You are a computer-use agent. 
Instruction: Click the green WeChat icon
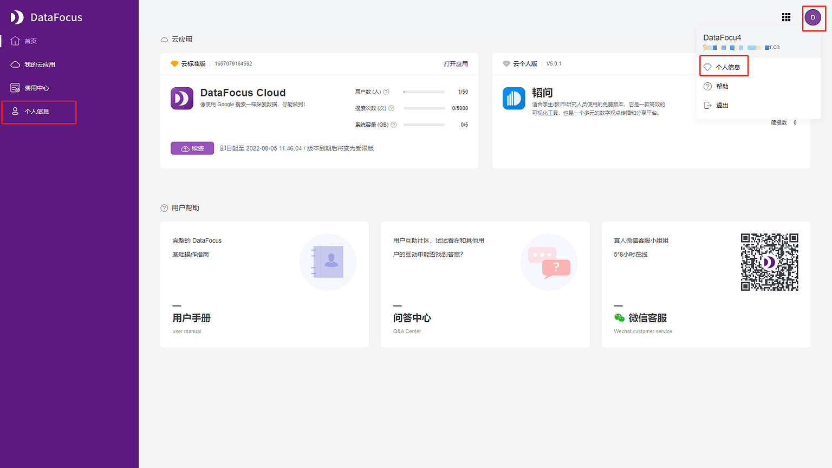coord(619,318)
